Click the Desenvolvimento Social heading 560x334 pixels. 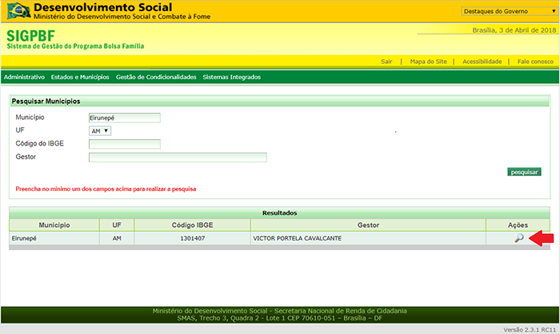pyautogui.click(x=103, y=7)
